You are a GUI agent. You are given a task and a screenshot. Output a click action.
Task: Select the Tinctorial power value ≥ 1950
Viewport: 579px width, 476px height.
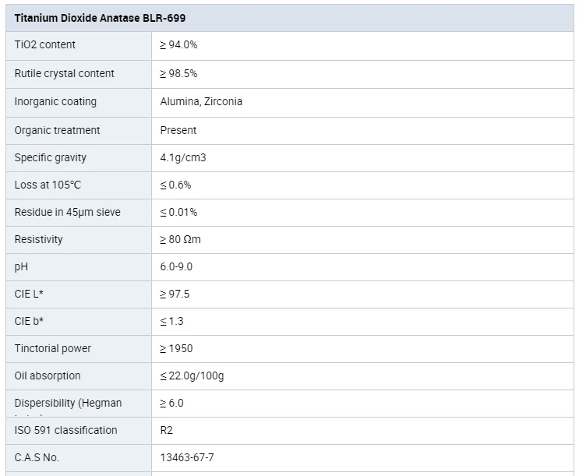click(176, 348)
